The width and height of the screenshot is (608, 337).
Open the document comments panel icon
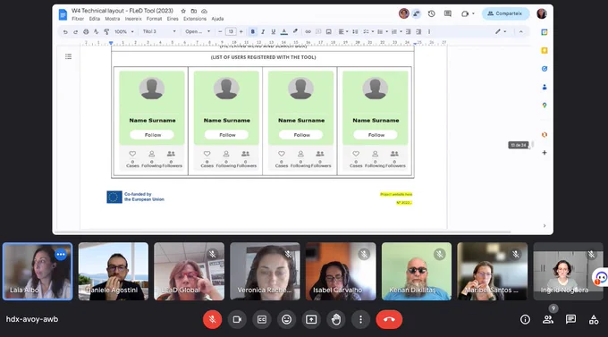point(448,13)
